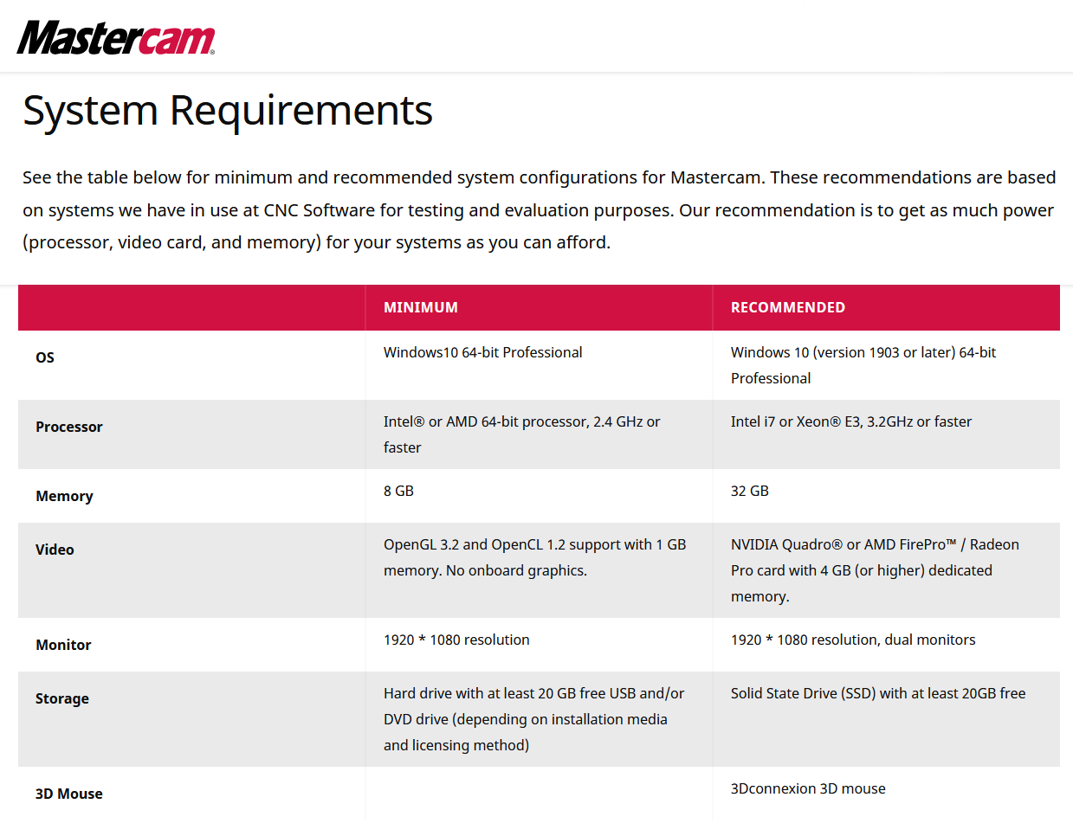The height and width of the screenshot is (836, 1073).
Task: Click the Windows10 64-bit Professional cell
Action: point(482,352)
